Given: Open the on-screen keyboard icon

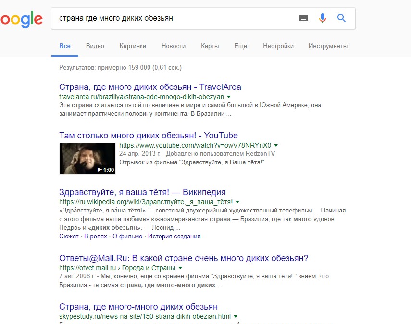Looking at the screenshot, I should click(303, 18).
